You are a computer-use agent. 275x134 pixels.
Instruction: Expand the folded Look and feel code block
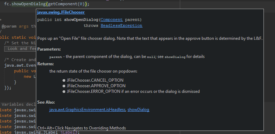[20, 49]
